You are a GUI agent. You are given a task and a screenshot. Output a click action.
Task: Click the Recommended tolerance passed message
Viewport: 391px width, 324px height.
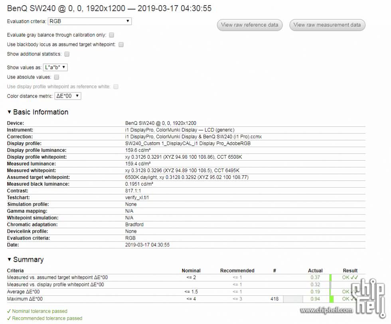pos(45,318)
